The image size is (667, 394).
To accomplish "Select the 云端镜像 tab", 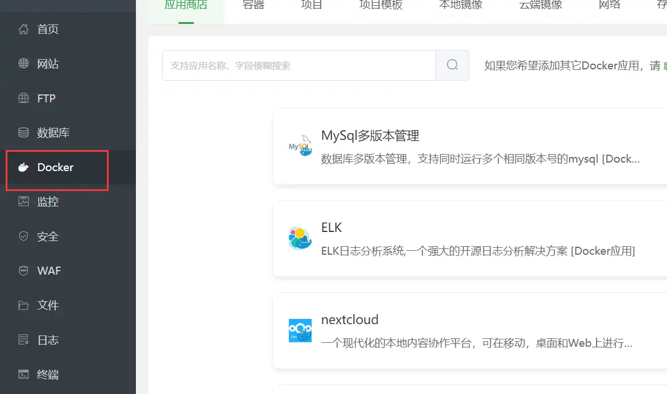I will coord(540,6).
